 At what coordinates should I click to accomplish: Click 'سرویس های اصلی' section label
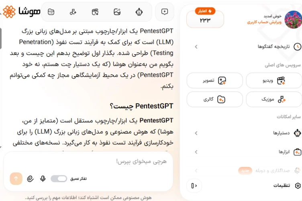(x=282, y=65)
